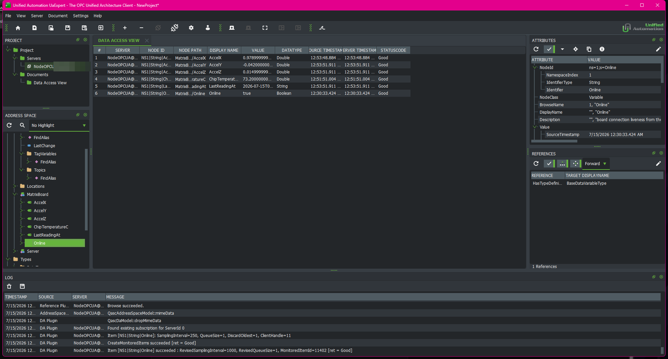Collapse the TagVariables folder
The width and height of the screenshot is (668, 359).
22,154
